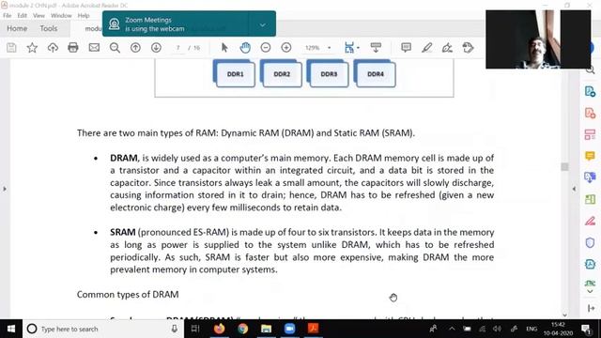Screen dimensions: 601x338
Task: Open the Edit menu
Action: (23, 16)
